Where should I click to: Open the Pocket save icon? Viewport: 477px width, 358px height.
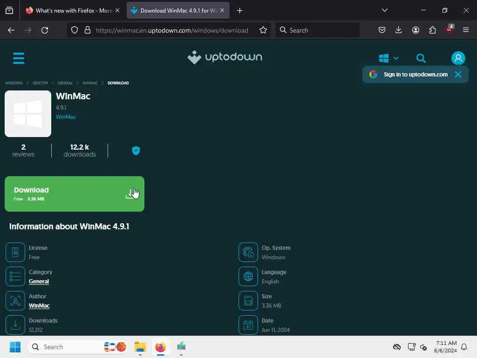pyautogui.click(x=382, y=30)
